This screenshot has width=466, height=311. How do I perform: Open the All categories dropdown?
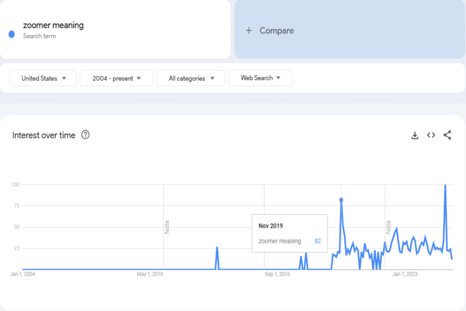(x=191, y=78)
